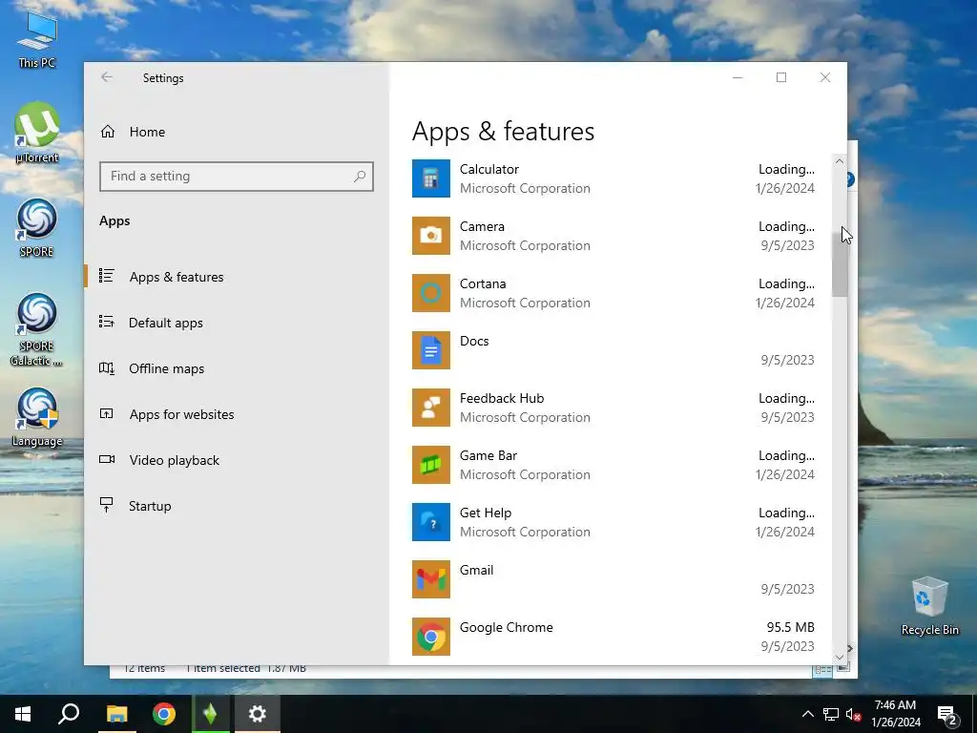977x733 pixels.
Task: Select the SPORE desktop shortcut
Action: [x=37, y=228]
